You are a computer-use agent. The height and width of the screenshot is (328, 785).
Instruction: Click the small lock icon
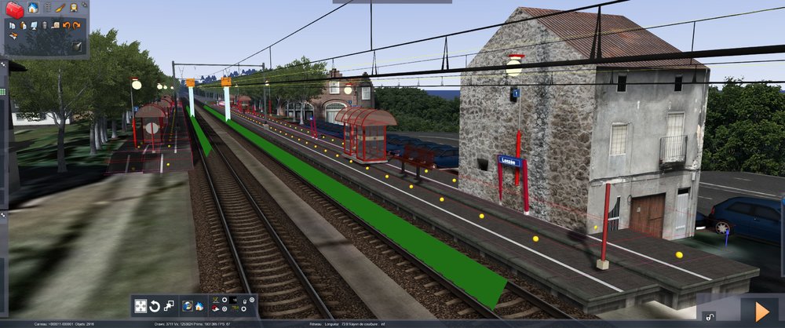[x=244, y=301]
